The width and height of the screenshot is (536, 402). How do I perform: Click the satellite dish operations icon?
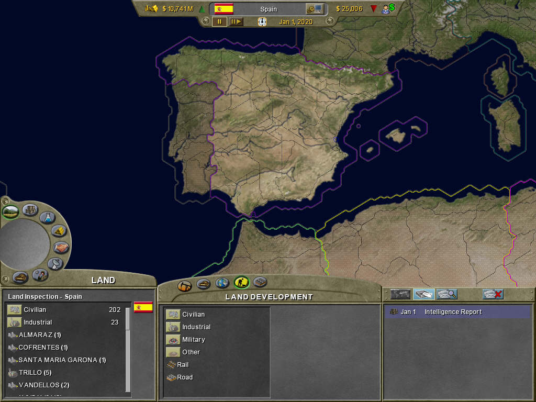(54, 263)
